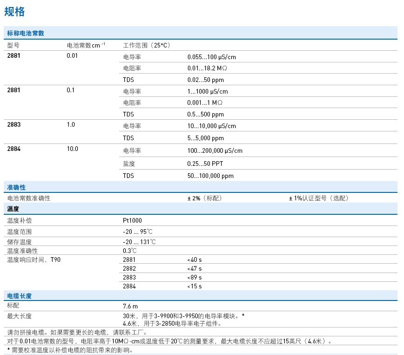Screen dimensions: 404x355
Task: Select the -20 ... 131℃ storage temperature
Action: [x=139, y=242]
